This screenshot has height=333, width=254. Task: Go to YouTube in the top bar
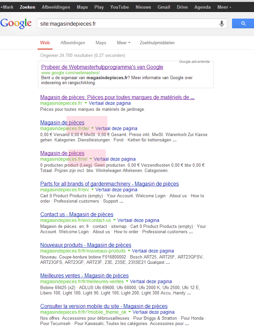coord(119,7)
